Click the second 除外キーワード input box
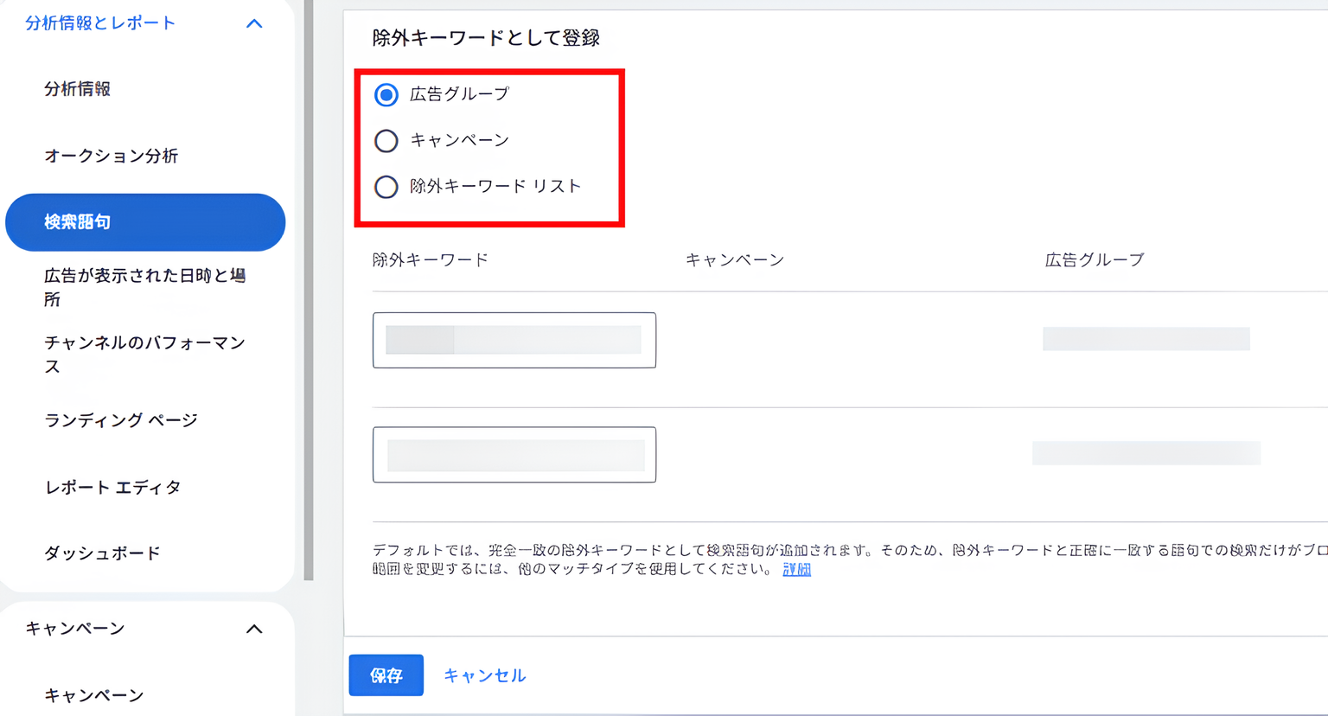The width and height of the screenshot is (1328, 716). [x=514, y=455]
